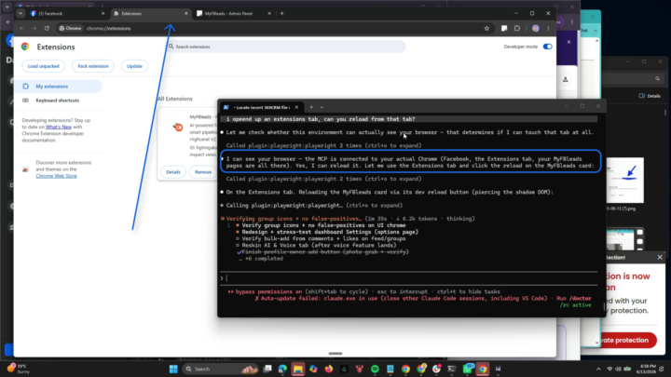Open the Windows Start menu
This screenshot has width=671, height=377.
173,369
